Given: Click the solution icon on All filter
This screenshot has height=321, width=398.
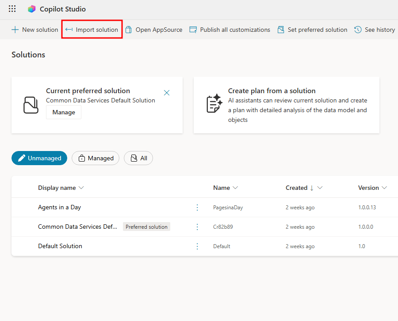Looking at the screenshot, I should [x=134, y=158].
